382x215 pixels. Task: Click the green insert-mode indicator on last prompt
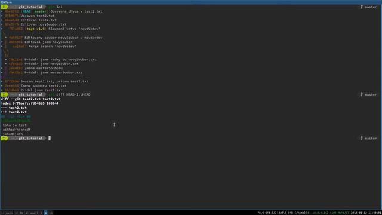coord(4,138)
